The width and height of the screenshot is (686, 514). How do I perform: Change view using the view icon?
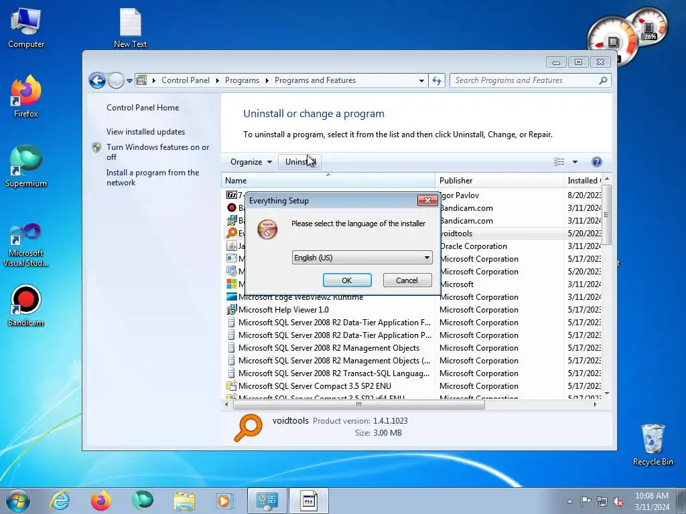tap(559, 162)
